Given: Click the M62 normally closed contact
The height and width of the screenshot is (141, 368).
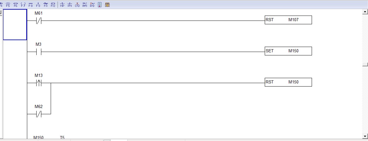Looking at the screenshot, I should 39,114.
